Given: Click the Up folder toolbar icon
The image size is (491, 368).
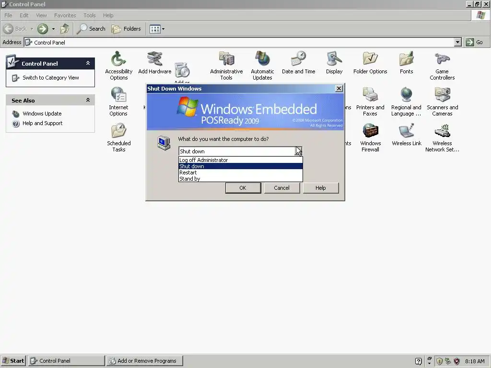Looking at the screenshot, I should (65, 29).
